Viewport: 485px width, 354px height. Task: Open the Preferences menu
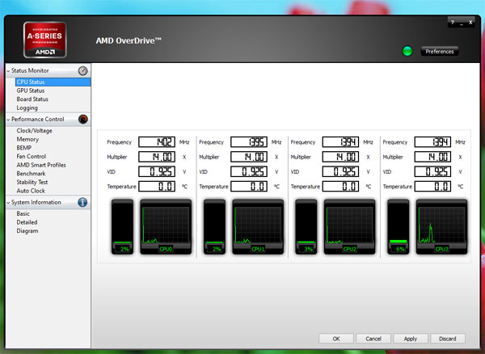440,52
